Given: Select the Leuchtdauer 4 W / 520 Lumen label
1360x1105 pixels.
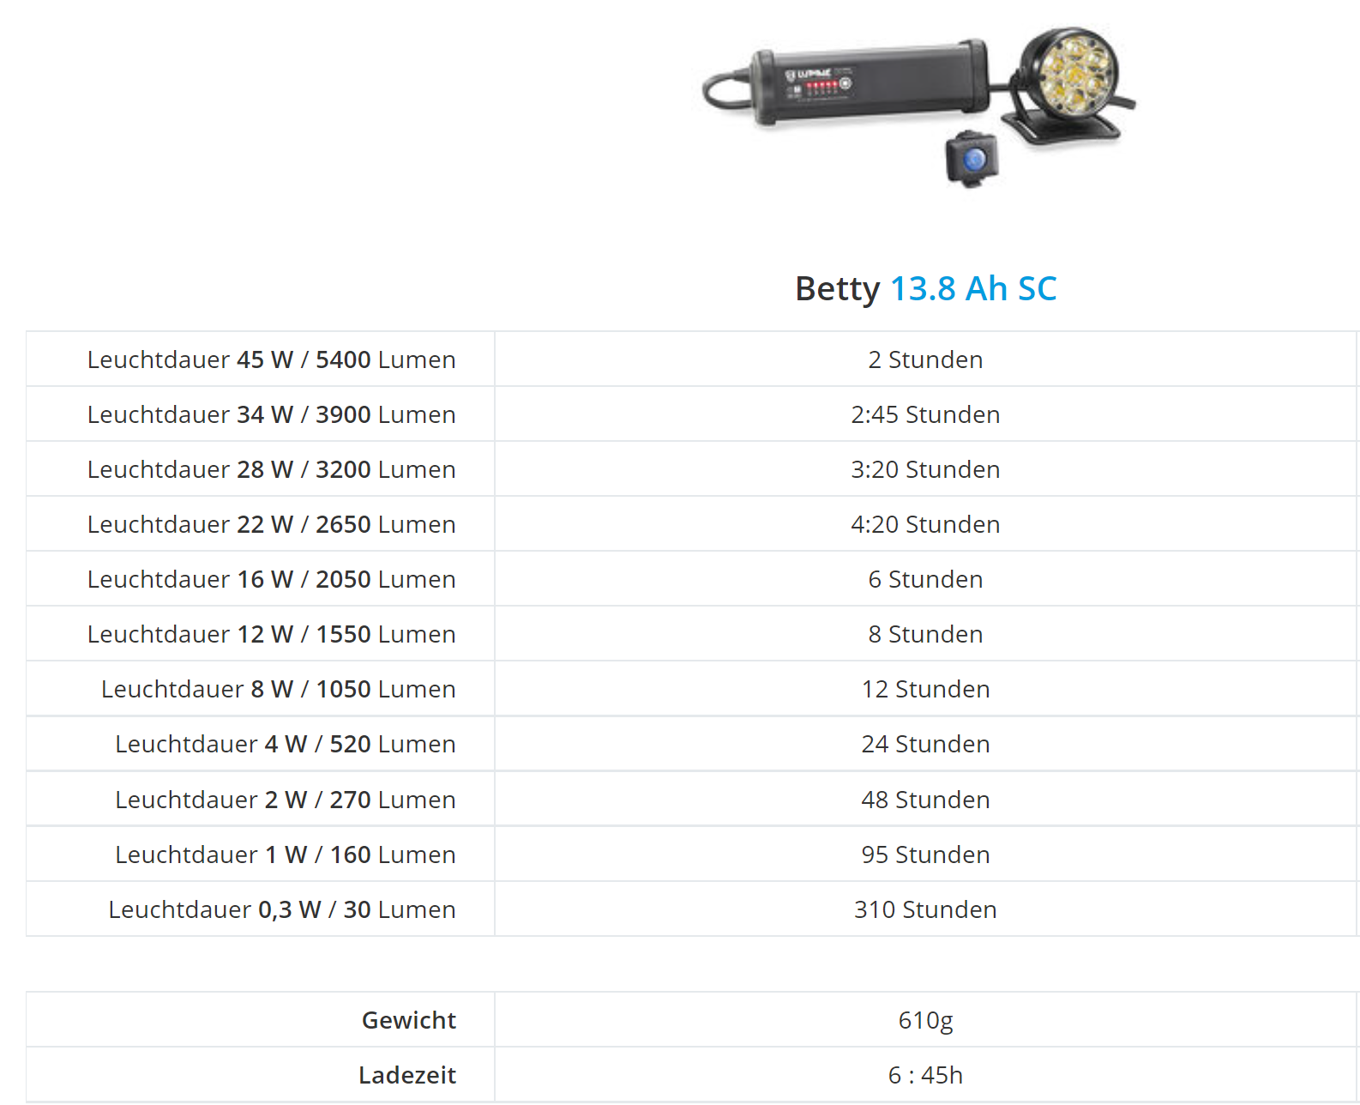Looking at the screenshot, I should coord(285,744).
